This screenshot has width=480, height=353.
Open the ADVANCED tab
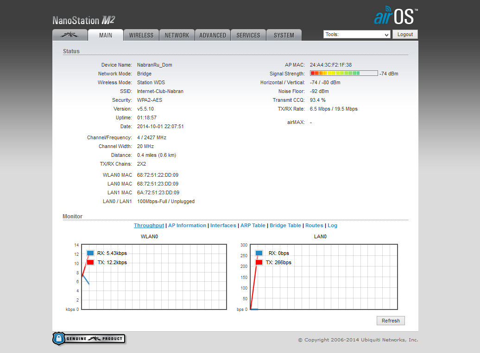[213, 35]
